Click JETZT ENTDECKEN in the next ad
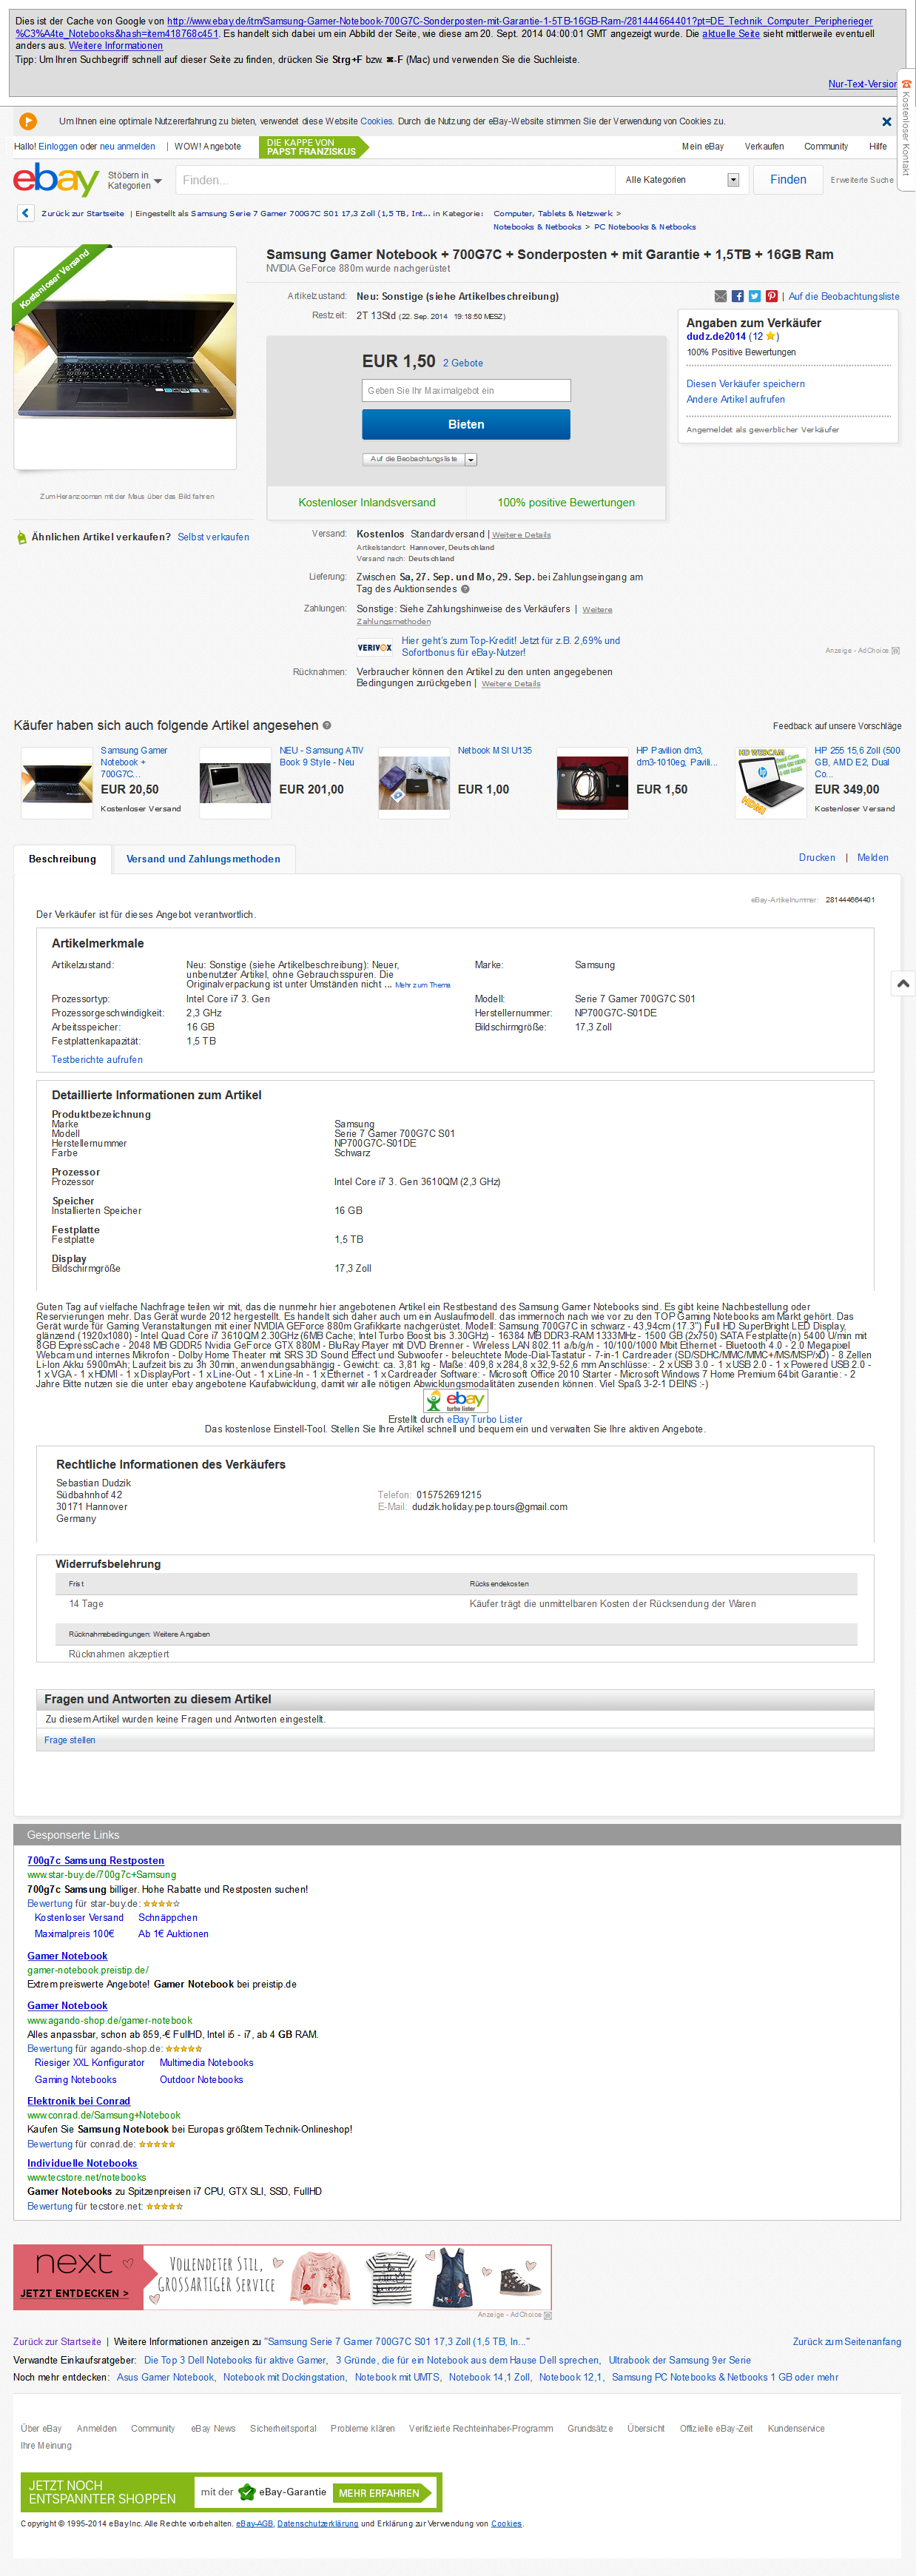The image size is (916, 2576). (75, 2293)
